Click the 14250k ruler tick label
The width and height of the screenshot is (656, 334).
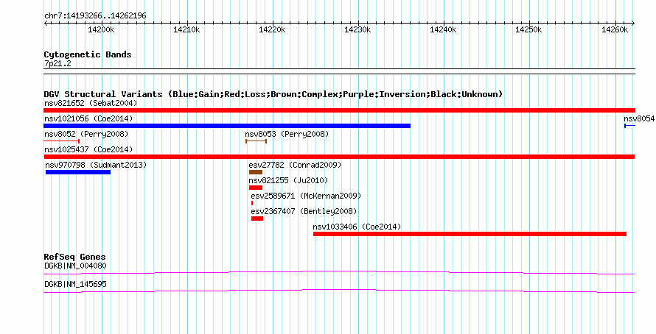tap(528, 29)
